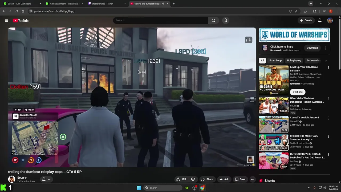Open video 'OUTDOOR BOYS IS INSANE!' title
341x192 pixels.
pos(307,156)
